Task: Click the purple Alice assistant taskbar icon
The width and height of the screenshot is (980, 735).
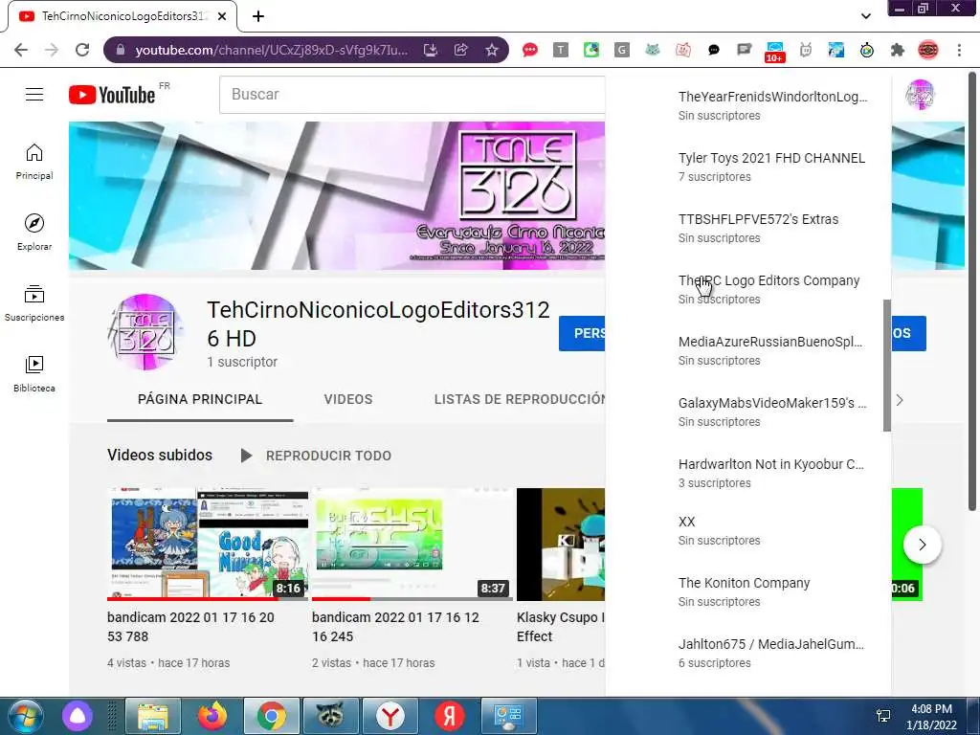Action: pyautogui.click(x=78, y=716)
